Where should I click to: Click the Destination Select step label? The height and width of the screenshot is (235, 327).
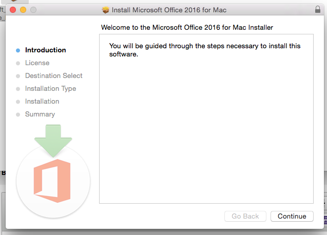[x=53, y=76]
